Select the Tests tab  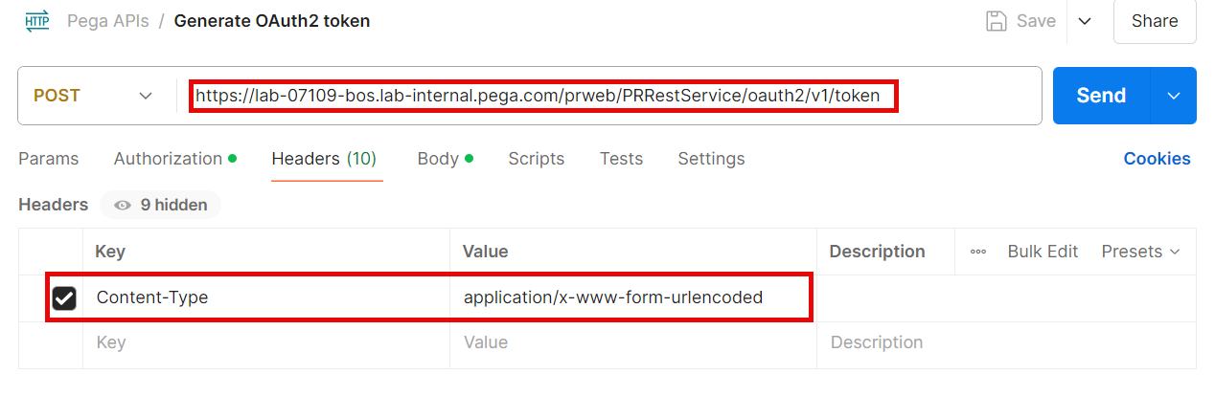[x=622, y=159]
